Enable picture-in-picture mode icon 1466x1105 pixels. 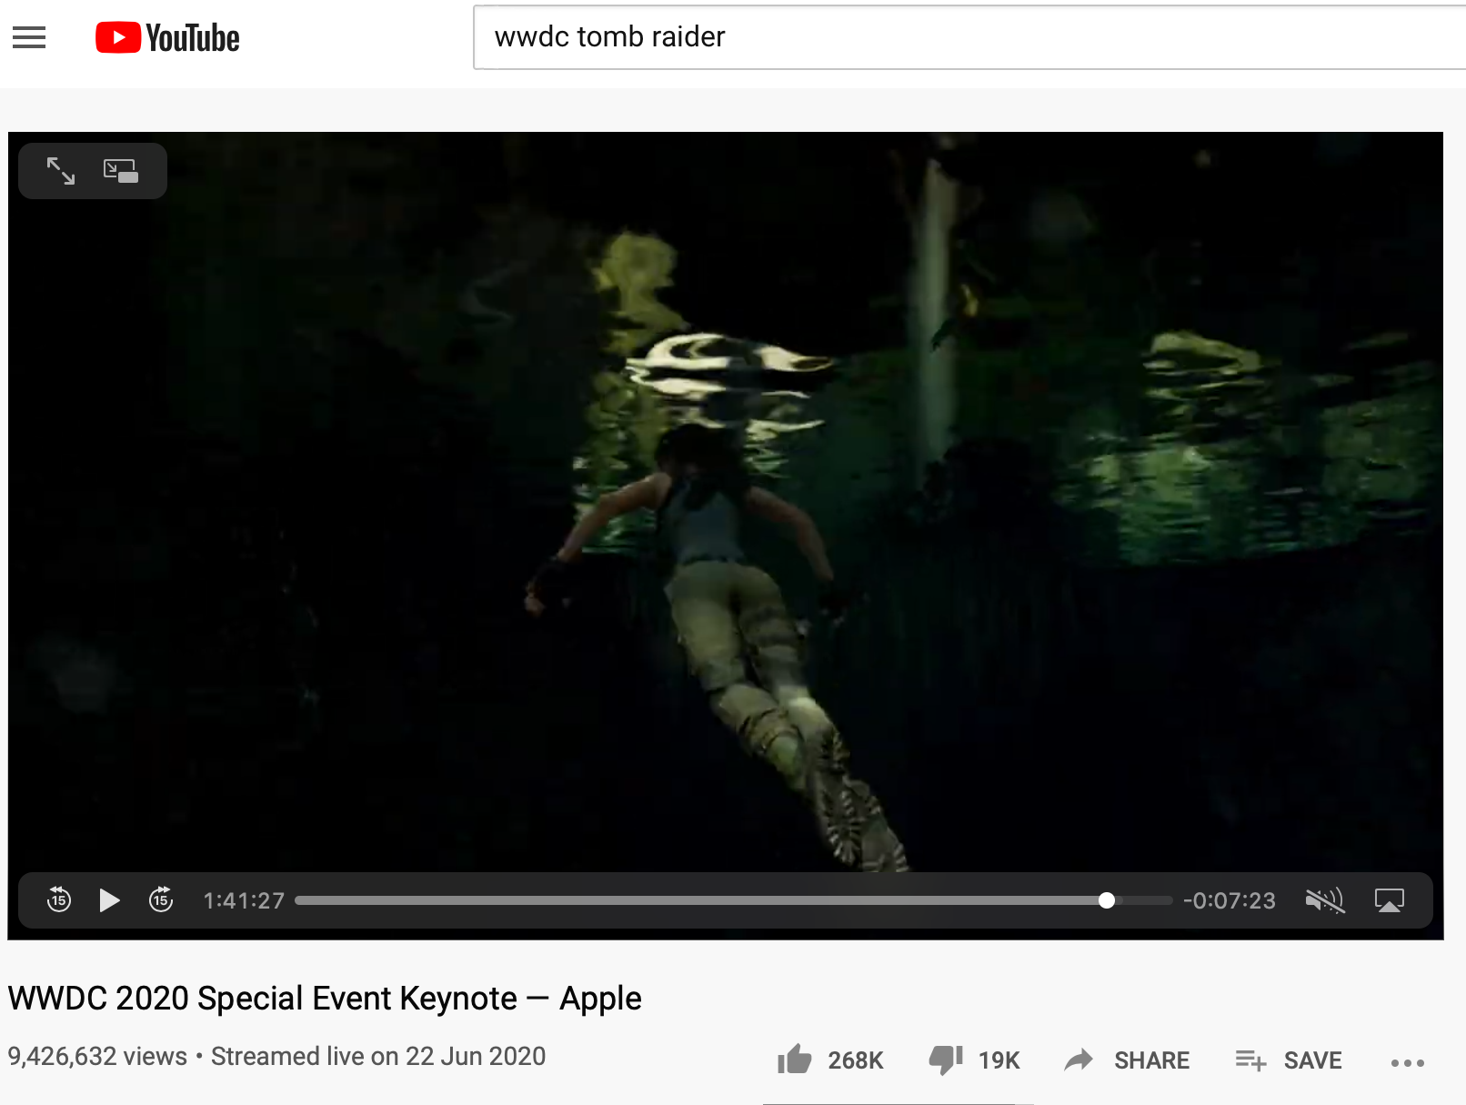pos(121,171)
